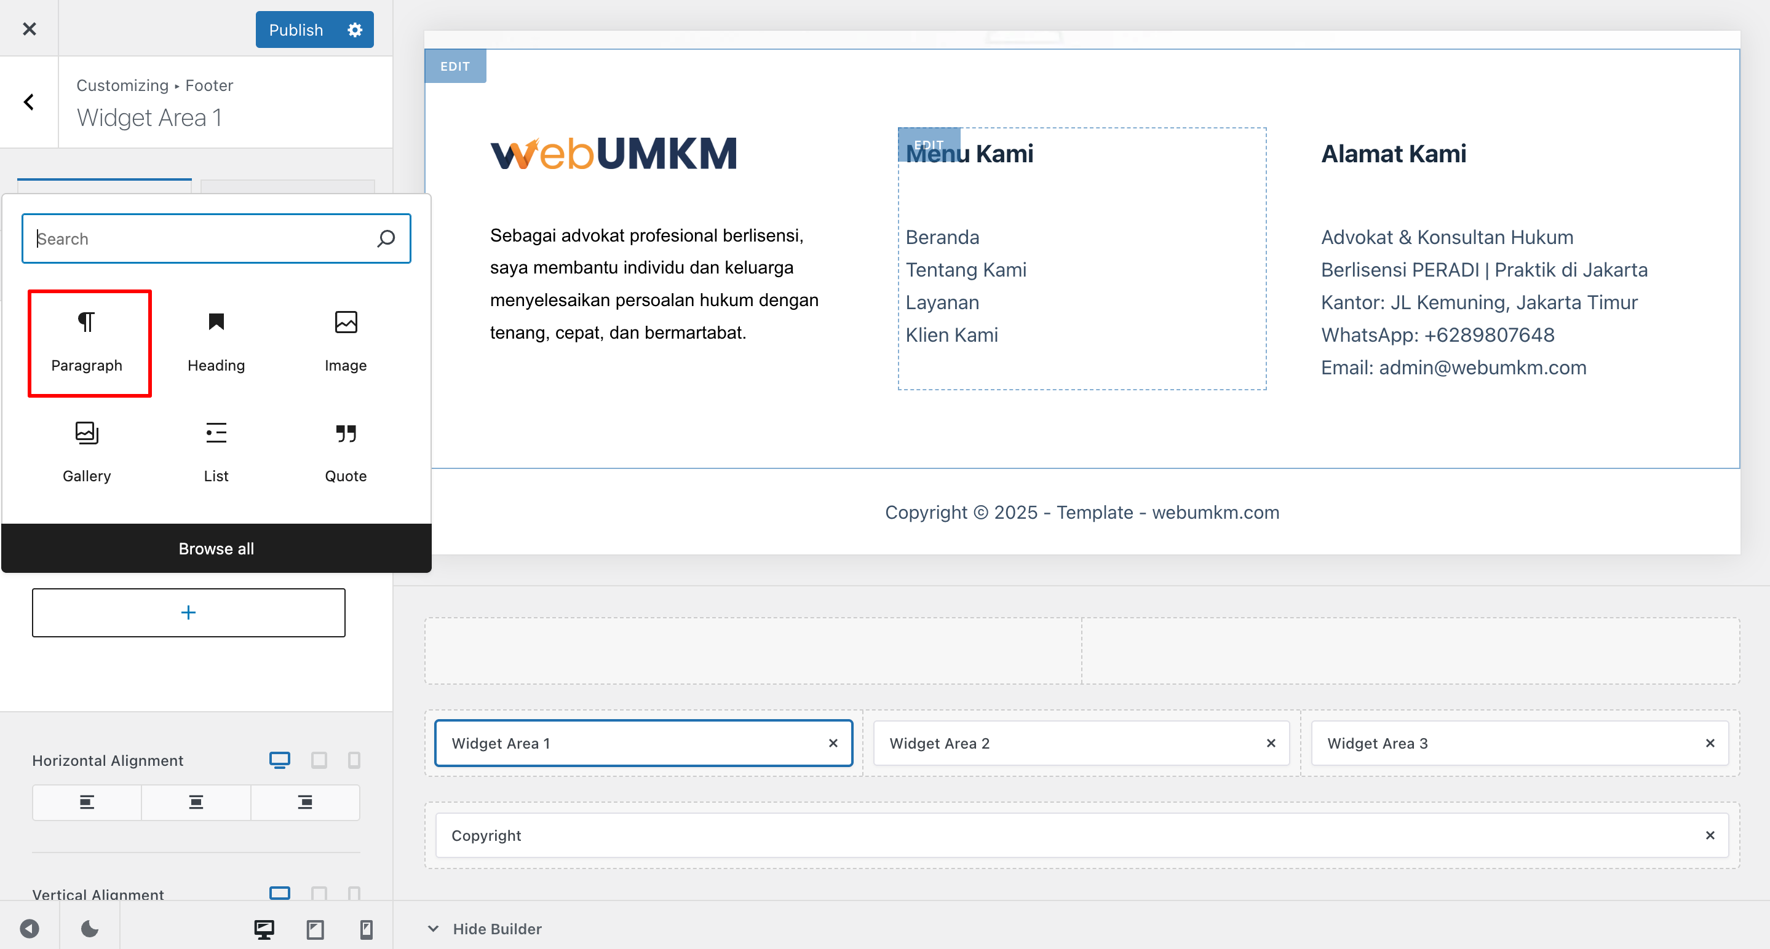1770x949 pixels.
Task: Toggle dark mode moon icon
Action: coord(89,928)
